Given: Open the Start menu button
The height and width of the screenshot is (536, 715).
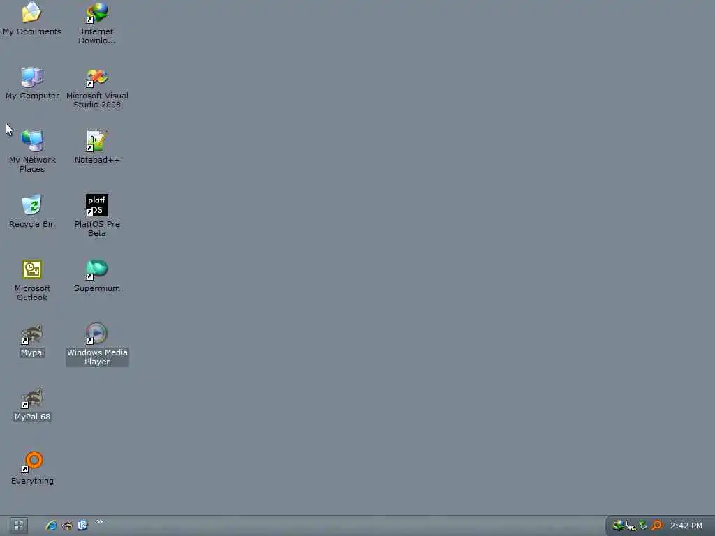Looking at the screenshot, I should pos(19,526).
